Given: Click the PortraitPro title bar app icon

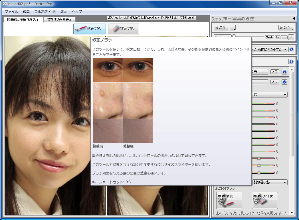Looking at the screenshot, I should 4,4.
